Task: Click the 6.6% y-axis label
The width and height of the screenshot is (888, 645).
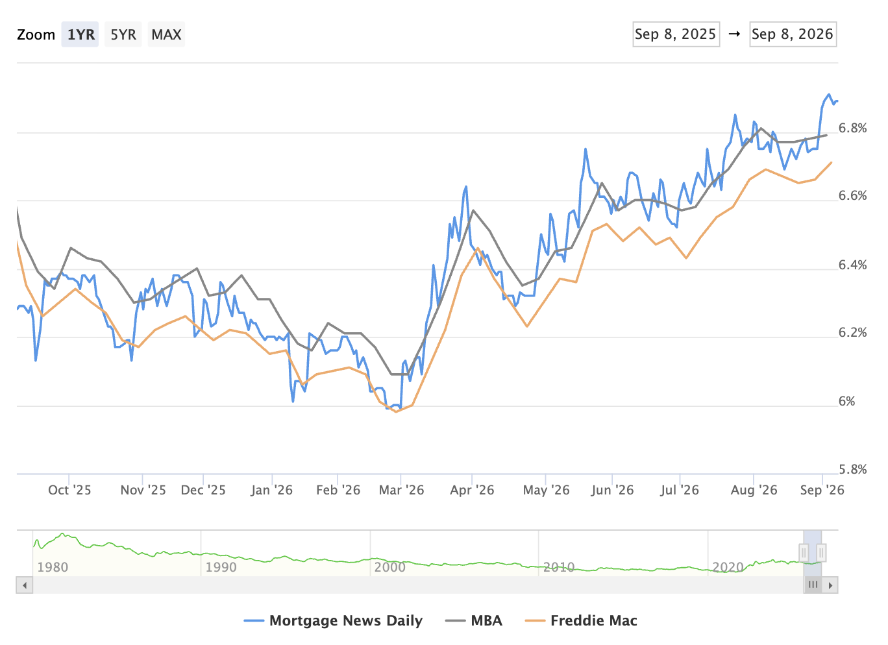Action: (853, 196)
